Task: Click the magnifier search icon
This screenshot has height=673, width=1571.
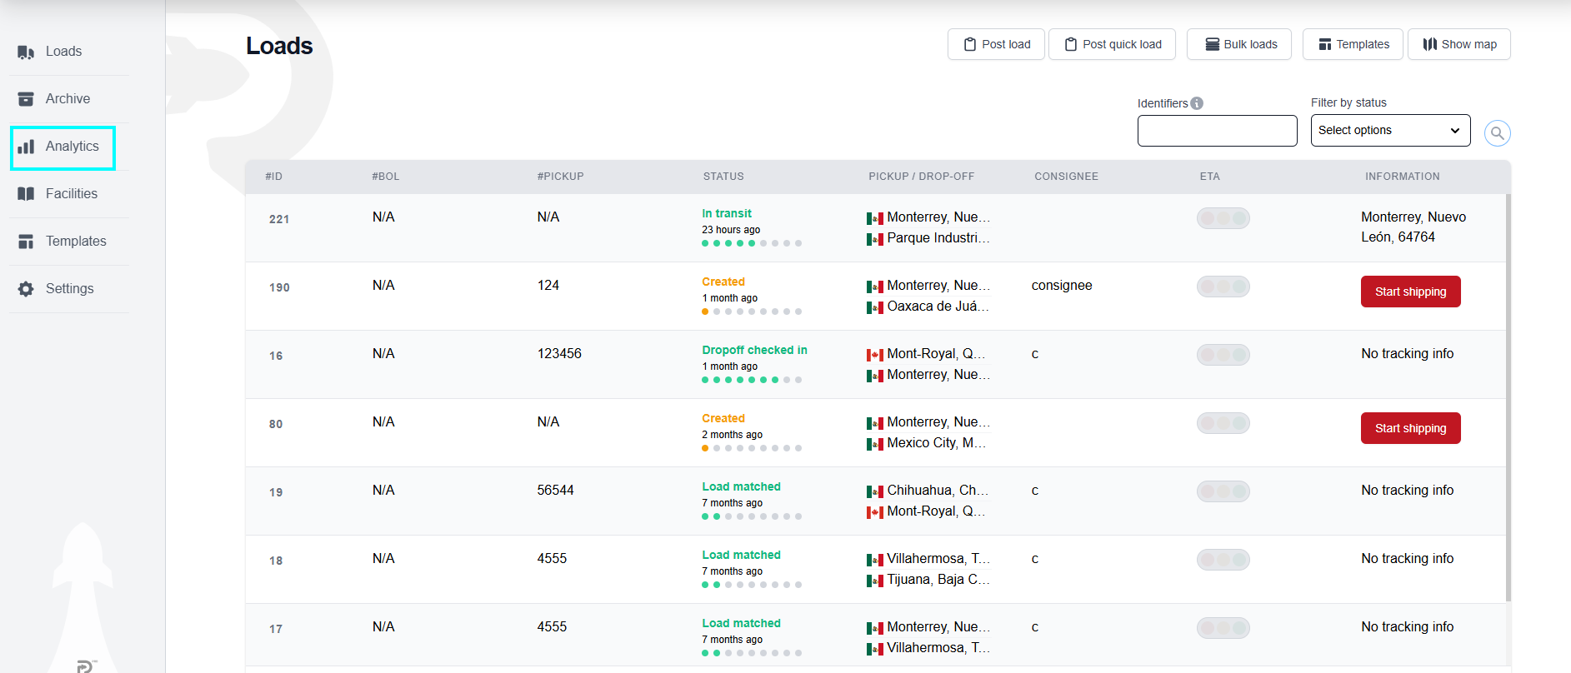Action: click(1497, 133)
